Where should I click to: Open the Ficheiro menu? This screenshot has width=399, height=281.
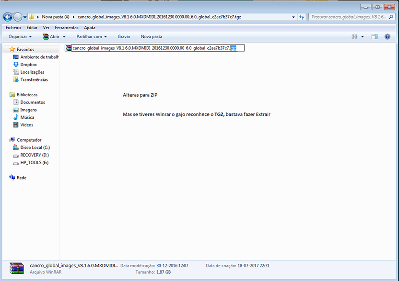(13, 28)
